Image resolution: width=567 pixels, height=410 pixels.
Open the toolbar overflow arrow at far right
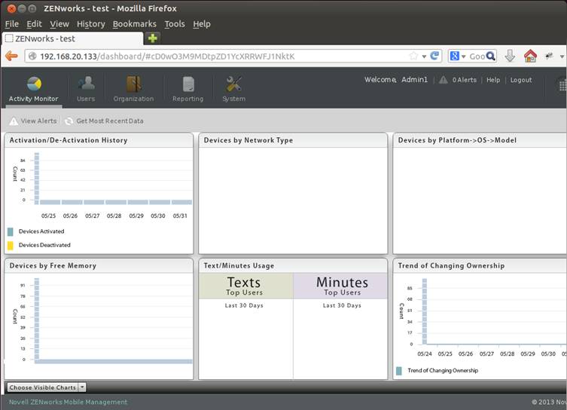(562, 57)
